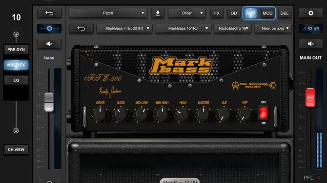Image resolution: width=327 pixels, height=183 pixels.
Task: Open the RadioElectro 16 microphone dropdown
Action: pyautogui.click(x=233, y=29)
